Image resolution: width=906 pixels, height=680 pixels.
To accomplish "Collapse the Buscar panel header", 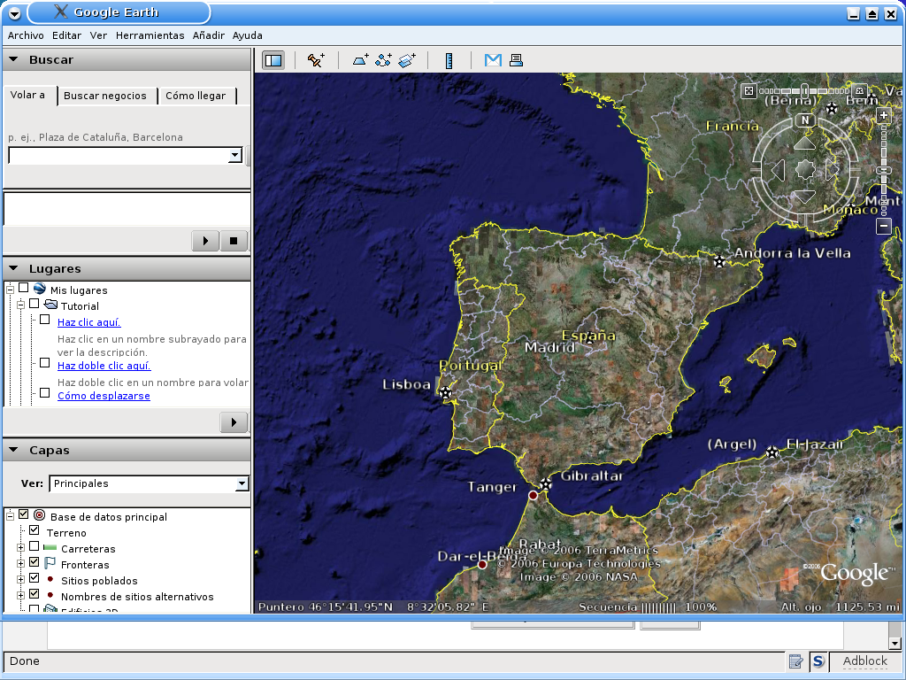I will click(14, 59).
